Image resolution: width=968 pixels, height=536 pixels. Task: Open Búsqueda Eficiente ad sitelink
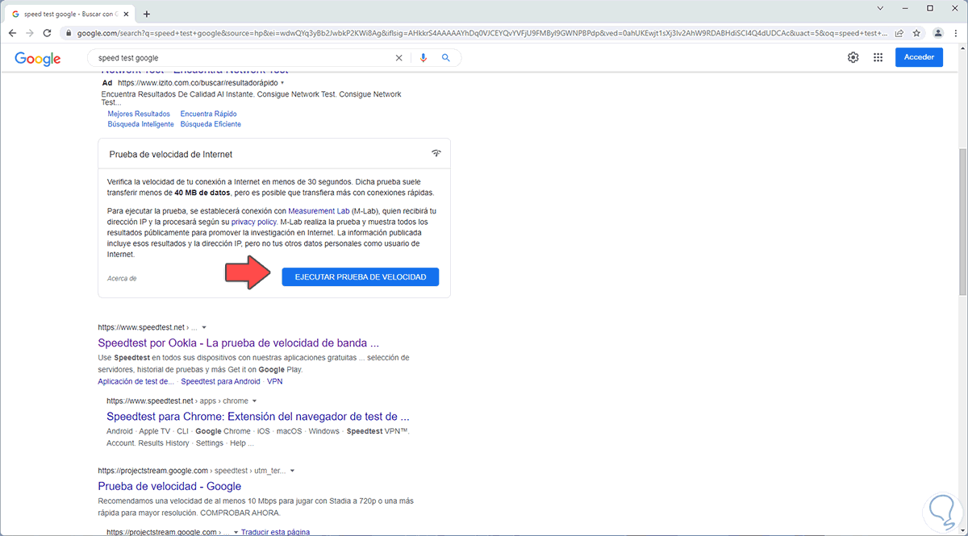211,124
